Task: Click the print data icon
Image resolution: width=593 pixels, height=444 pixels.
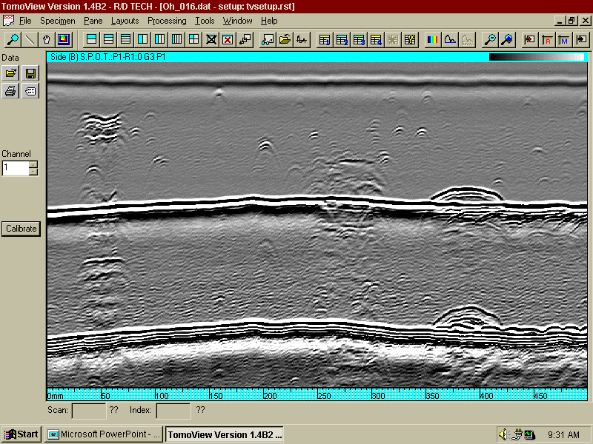Action: [x=11, y=91]
